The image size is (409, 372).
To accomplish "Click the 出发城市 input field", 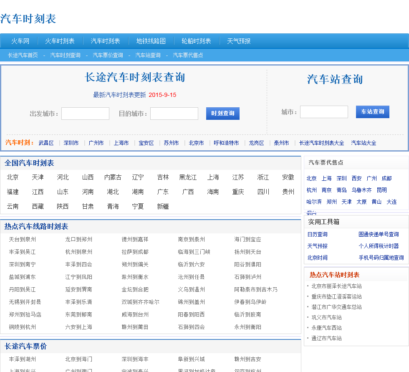I will pyautogui.click(x=85, y=114).
